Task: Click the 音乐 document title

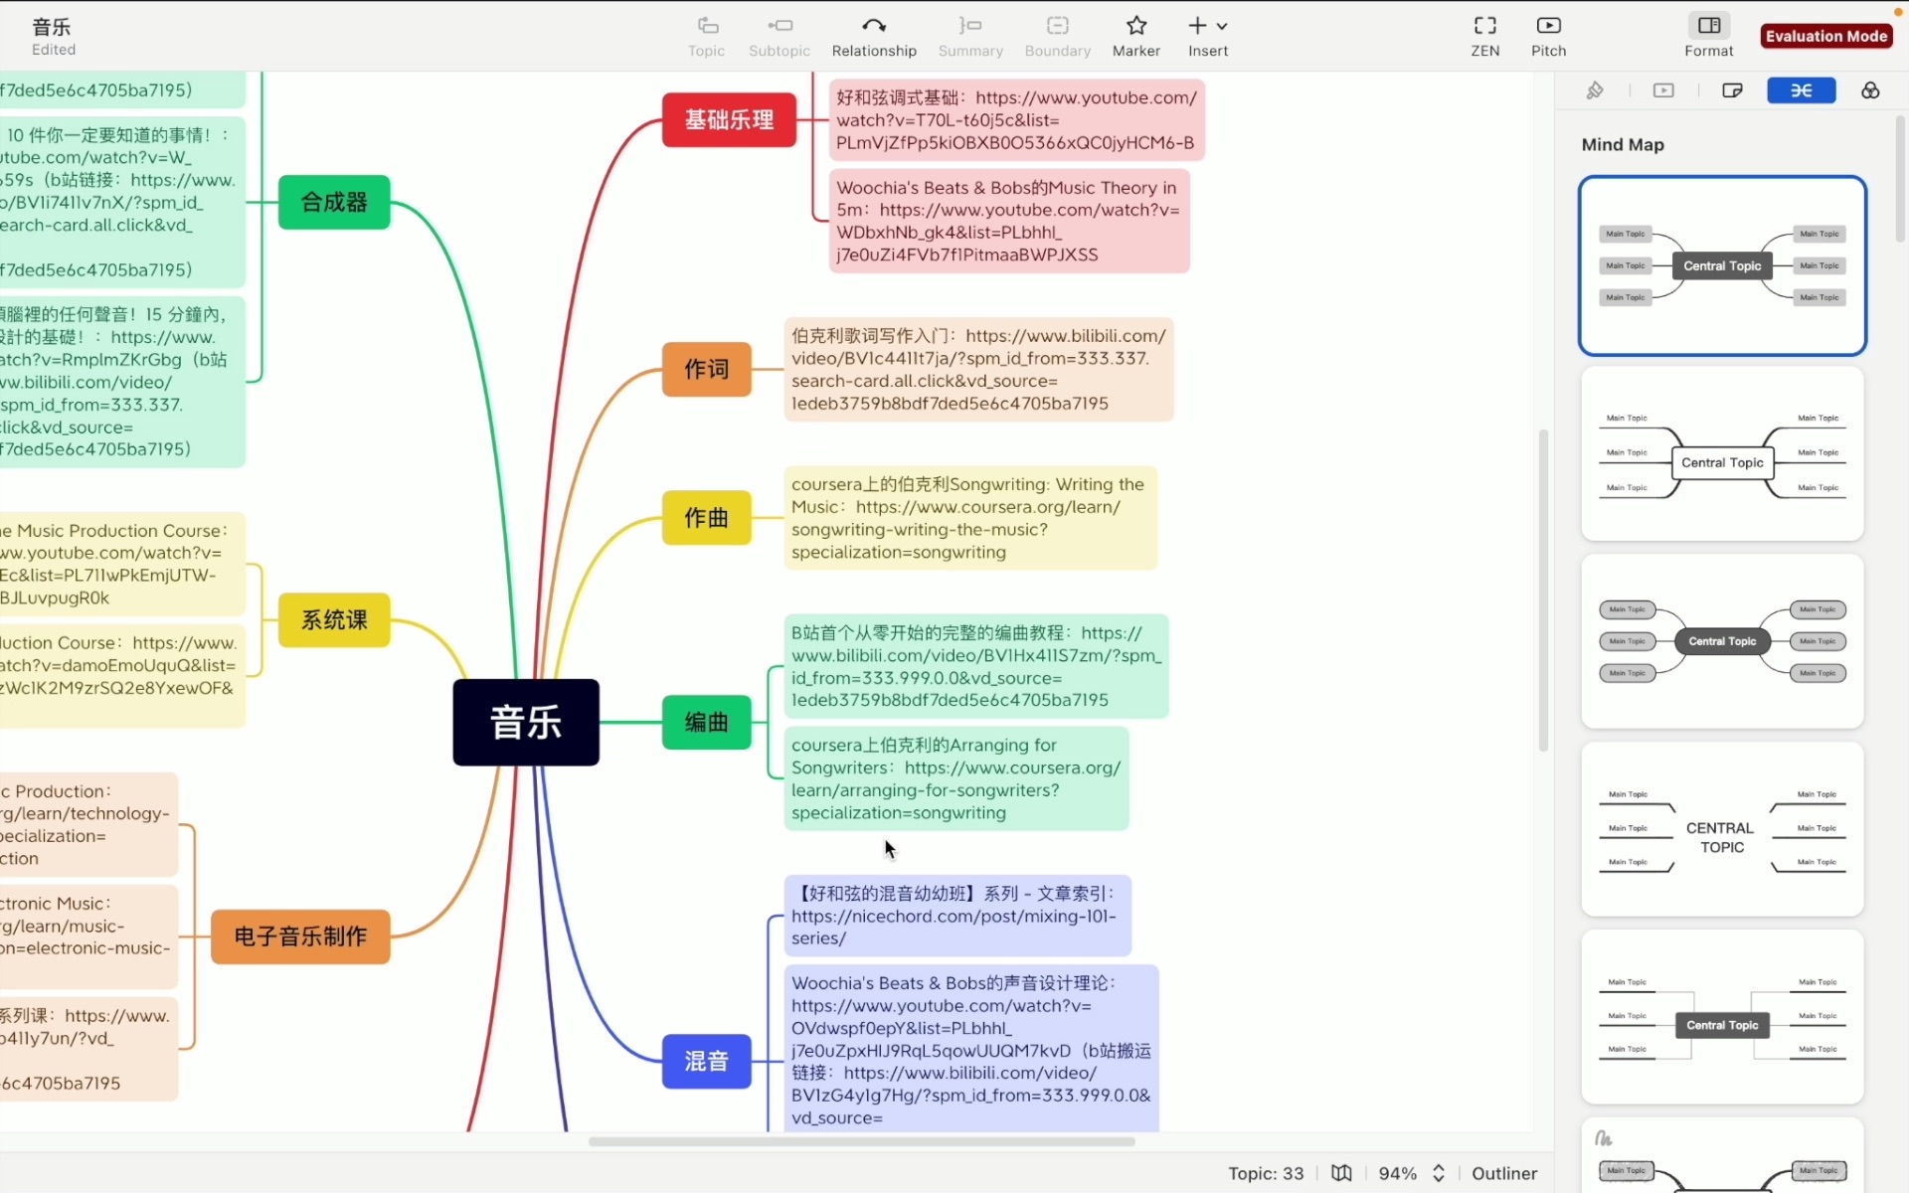Action: 52,27
